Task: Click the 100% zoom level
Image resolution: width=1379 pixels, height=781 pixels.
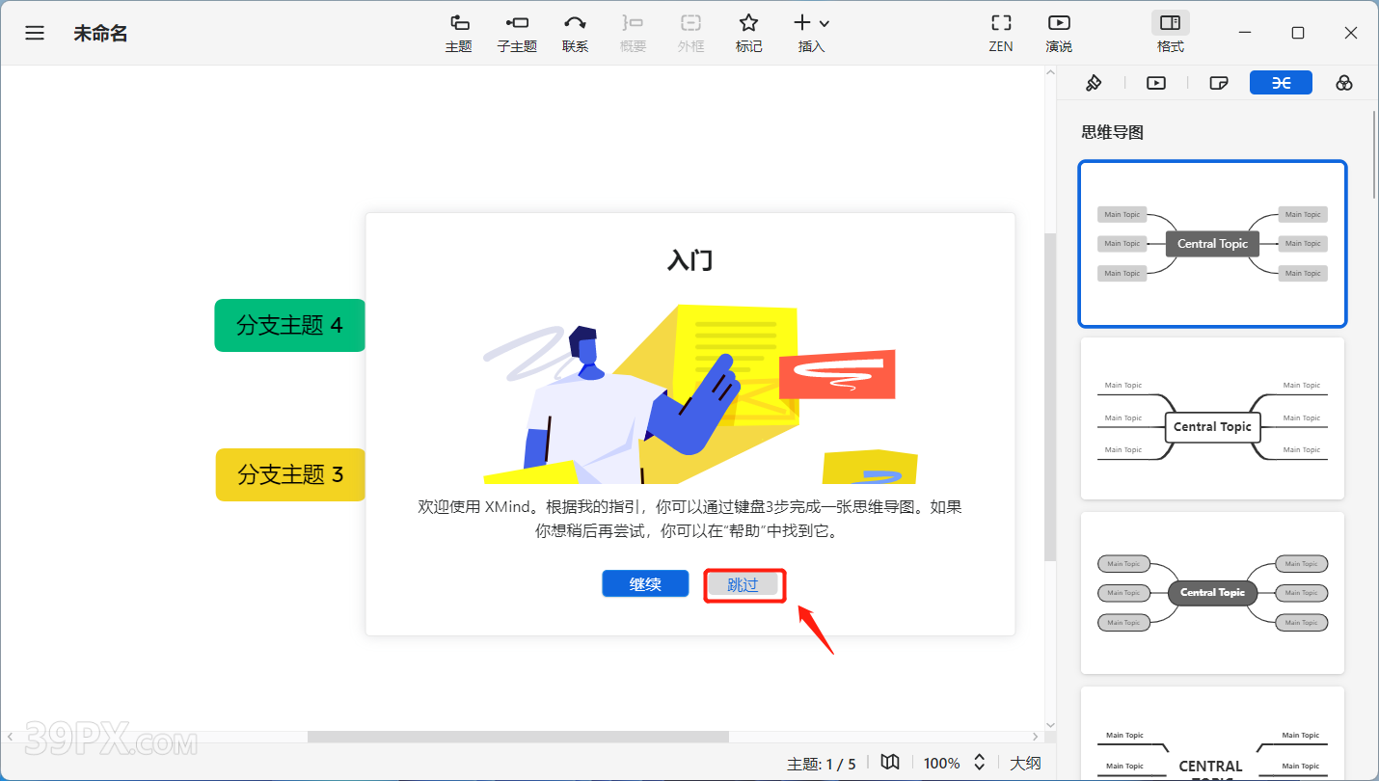Action: (x=941, y=763)
